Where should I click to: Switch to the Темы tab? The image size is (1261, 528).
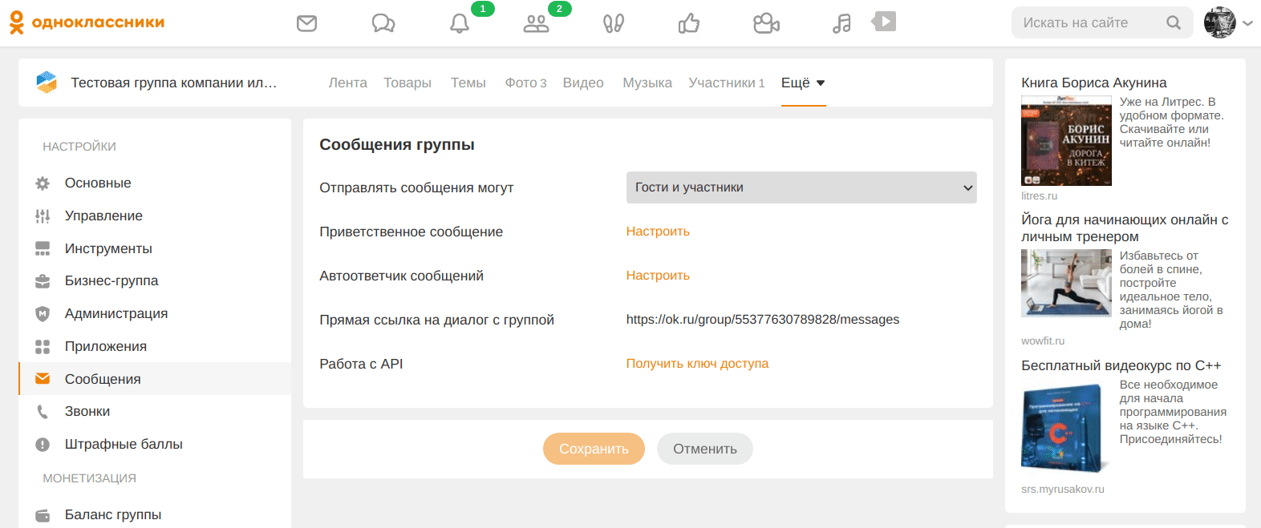click(468, 83)
